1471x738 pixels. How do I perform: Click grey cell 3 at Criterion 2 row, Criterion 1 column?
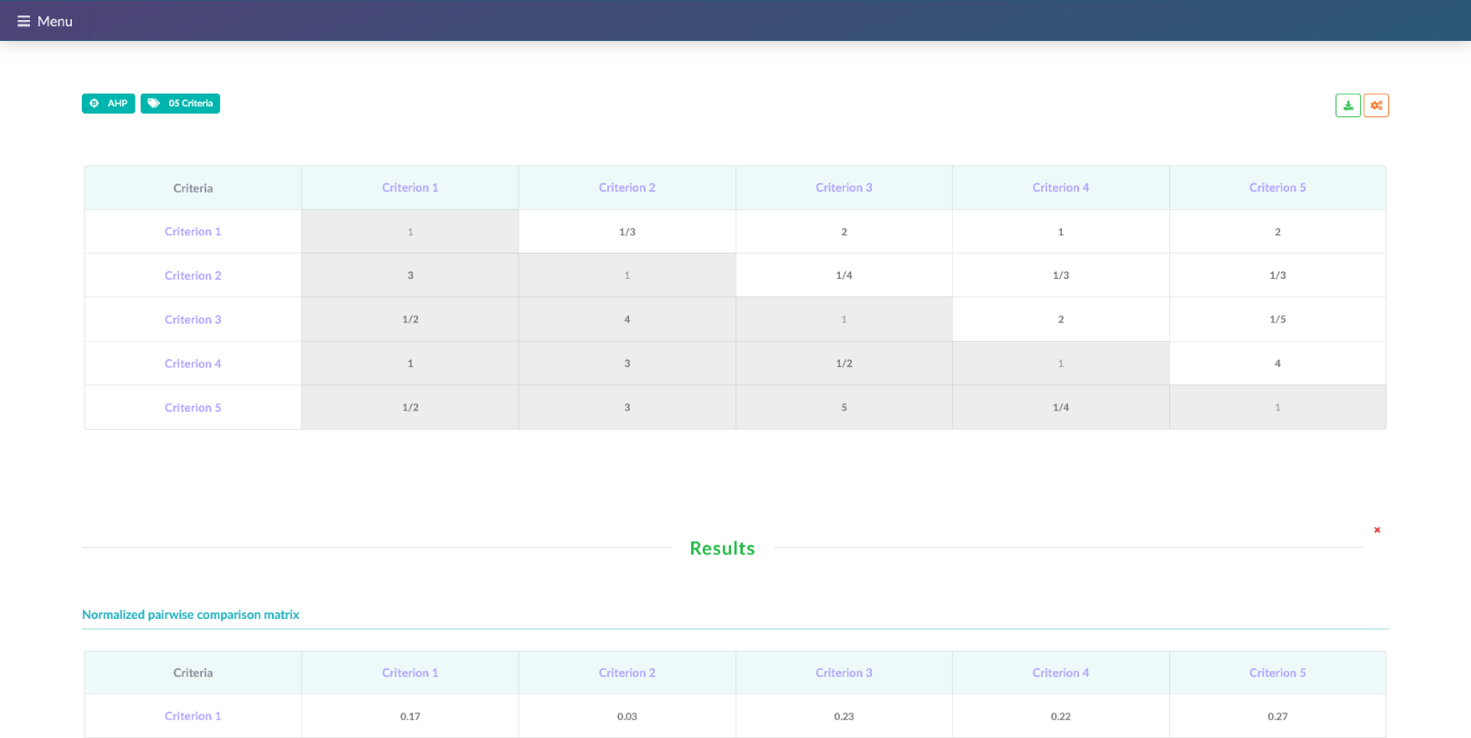click(410, 275)
